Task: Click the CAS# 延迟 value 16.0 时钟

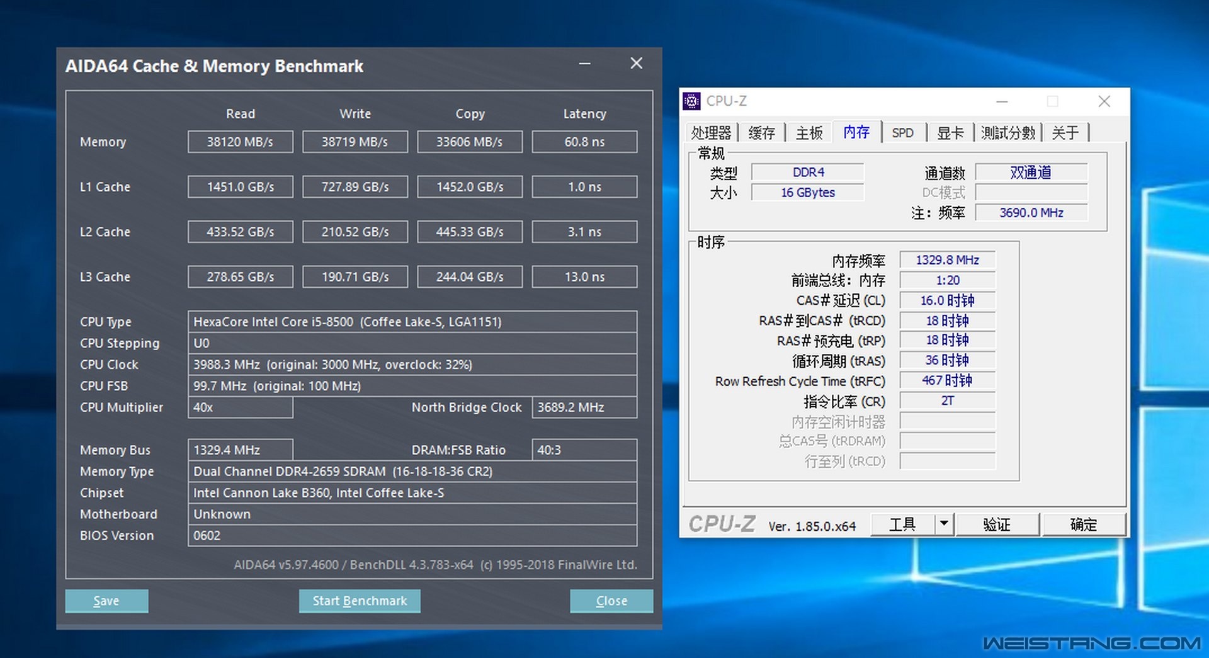Action: pos(948,300)
